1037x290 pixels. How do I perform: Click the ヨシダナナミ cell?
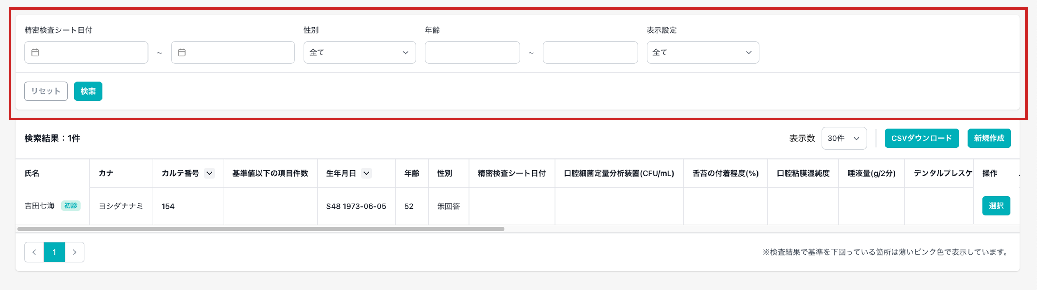(121, 206)
